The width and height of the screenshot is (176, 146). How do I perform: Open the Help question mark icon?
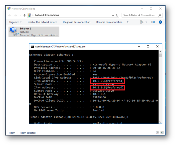pyautogui.click(x=160, y=22)
